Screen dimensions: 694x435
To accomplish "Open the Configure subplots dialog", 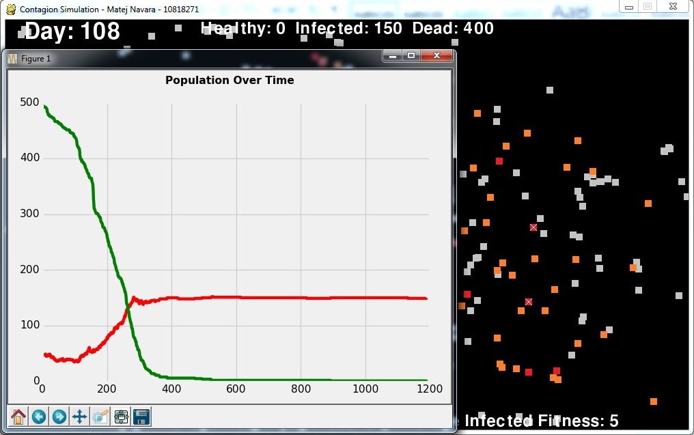I will coord(122,417).
